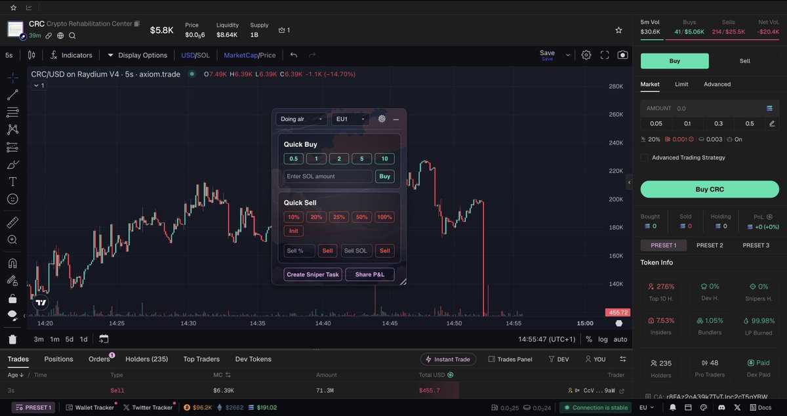Screen dimensions: 787x416
Task: Lock all drawing tools
Action: 12,298
